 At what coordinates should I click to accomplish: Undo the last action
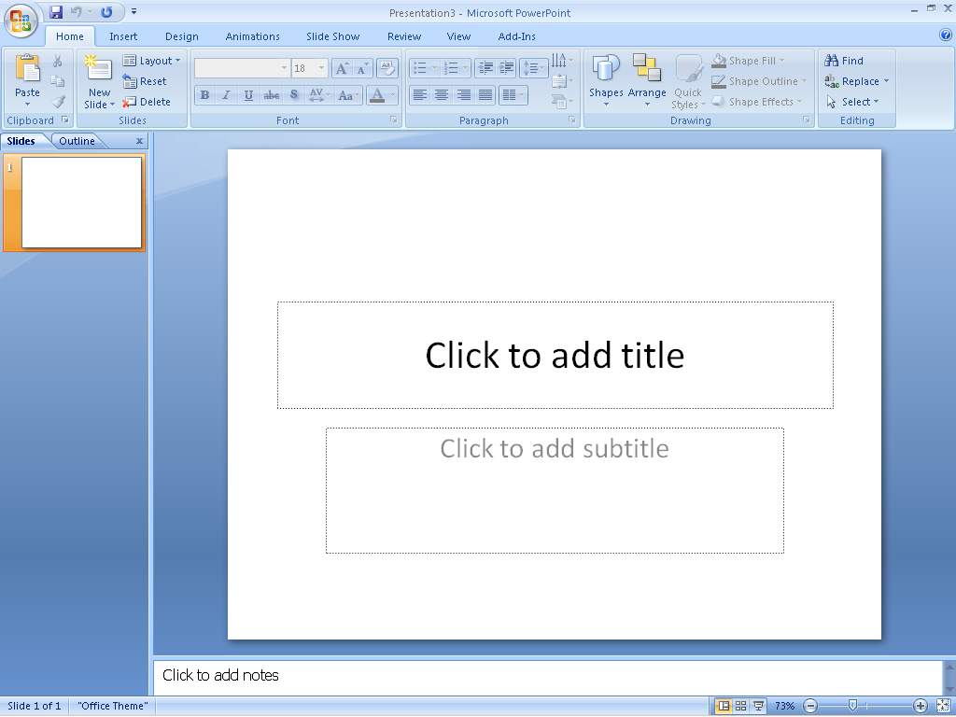point(77,11)
